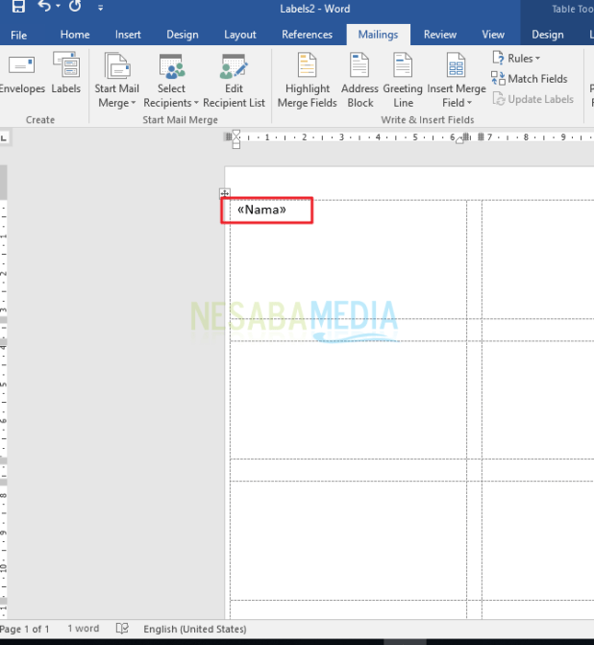594x645 pixels.
Task: Insert an Address Block
Action: click(x=360, y=81)
